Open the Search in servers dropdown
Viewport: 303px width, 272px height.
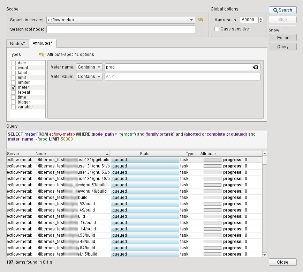click(121, 20)
